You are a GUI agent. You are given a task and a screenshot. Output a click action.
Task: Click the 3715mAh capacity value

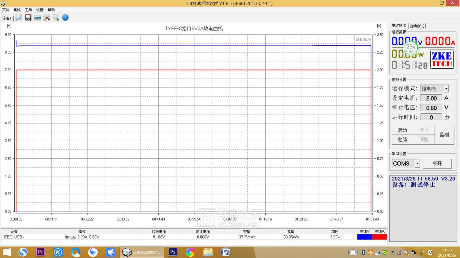pos(247,237)
